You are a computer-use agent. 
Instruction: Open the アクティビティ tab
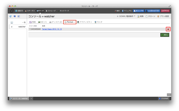click(x=84, y=22)
